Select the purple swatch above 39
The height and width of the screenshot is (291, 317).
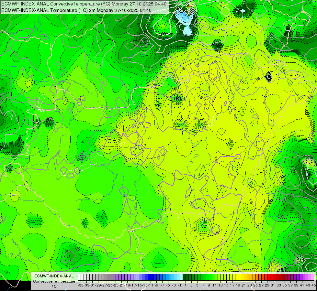click(x=295, y=277)
